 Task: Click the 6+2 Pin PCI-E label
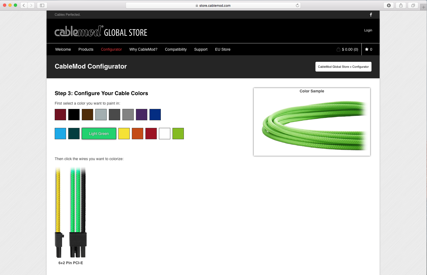[x=71, y=263]
